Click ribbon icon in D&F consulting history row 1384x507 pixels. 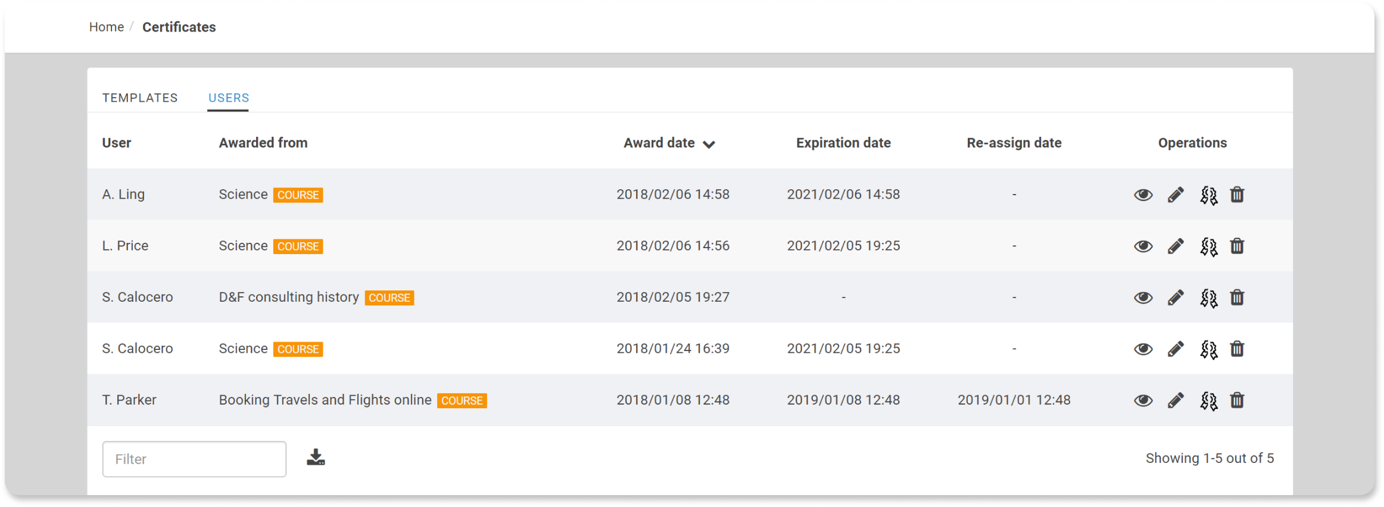[x=1208, y=298]
